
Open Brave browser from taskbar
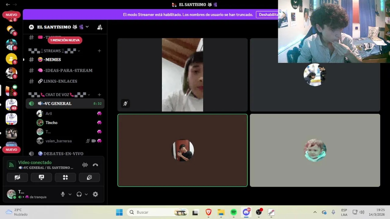pyautogui.click(x=208, y=212)
